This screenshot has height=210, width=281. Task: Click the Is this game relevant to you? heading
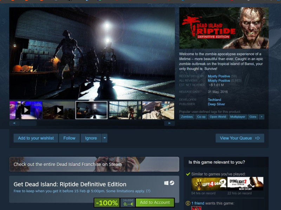pos(217,162)
